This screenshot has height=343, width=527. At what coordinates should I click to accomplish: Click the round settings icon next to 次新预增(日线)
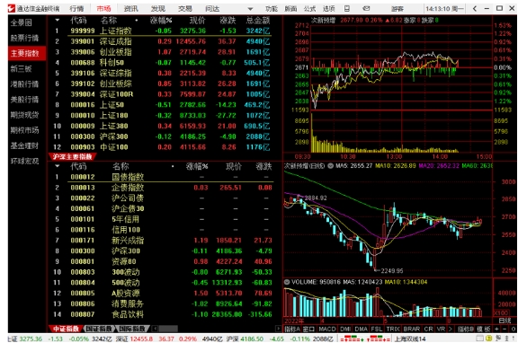330,166
